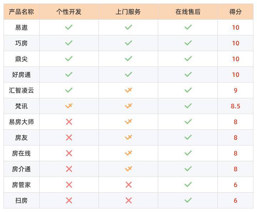Click the orange partial check for 梵讯 个性开发
This screenshot has height=212, width=257.
(x=69, y=106)
